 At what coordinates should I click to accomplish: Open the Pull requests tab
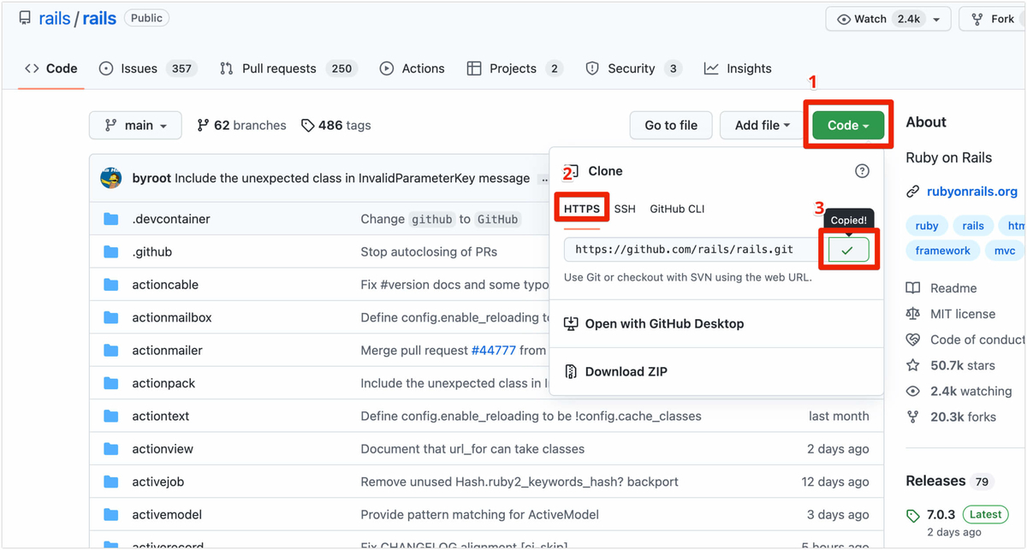pos(278,68)
